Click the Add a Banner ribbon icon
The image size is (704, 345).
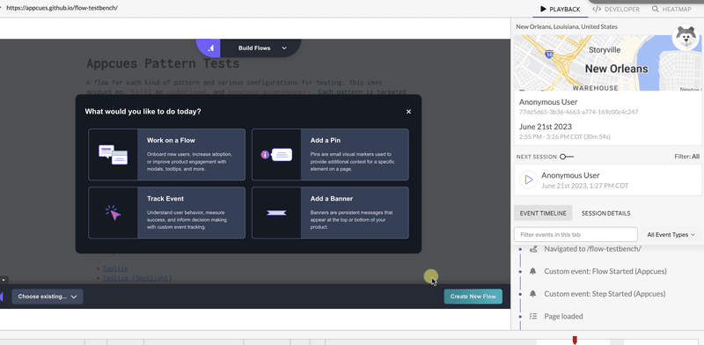276,212
